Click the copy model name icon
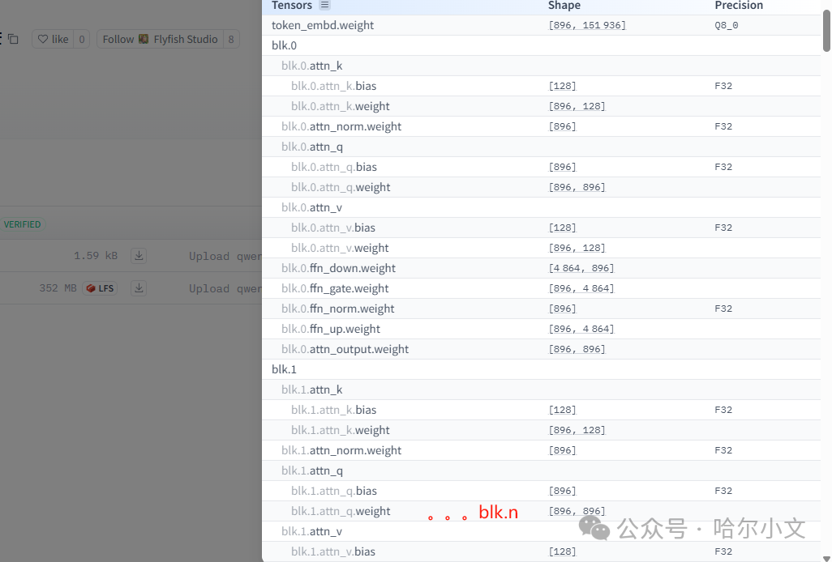 [x=13, y=39]
